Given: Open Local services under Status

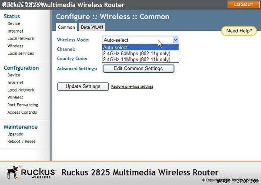Looking at the screenshot, I should [20, 53].
